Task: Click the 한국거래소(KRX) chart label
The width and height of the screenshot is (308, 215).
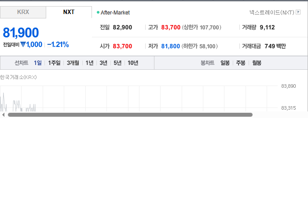Action: [x=18, y=77]
